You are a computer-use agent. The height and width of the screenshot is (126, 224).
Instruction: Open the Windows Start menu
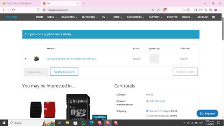4,123
